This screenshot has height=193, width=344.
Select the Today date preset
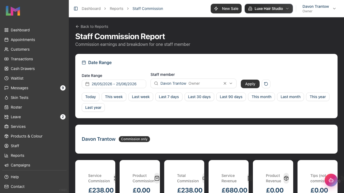pyautogui.click(x=91, y=97)
